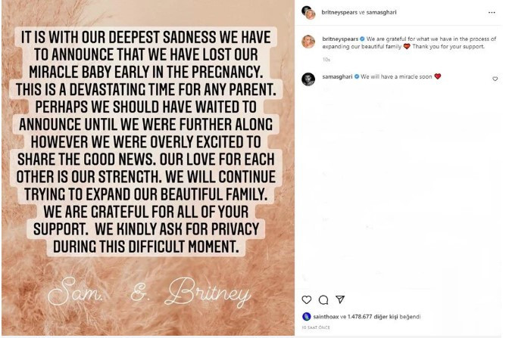Click the 10s timestamp under caption
This screenshot has width=509, height=338.
326,60
